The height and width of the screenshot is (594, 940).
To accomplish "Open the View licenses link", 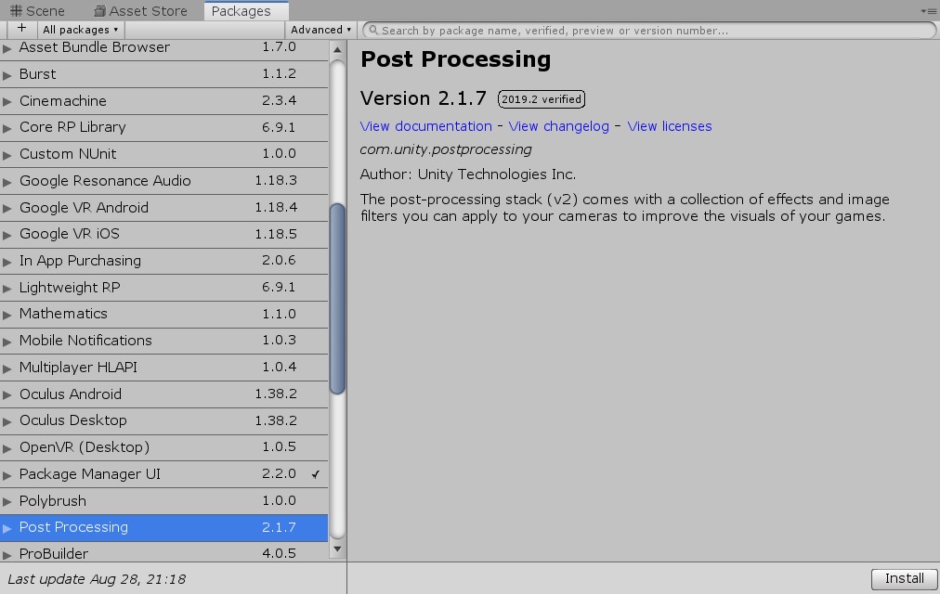I will point(670,126).
